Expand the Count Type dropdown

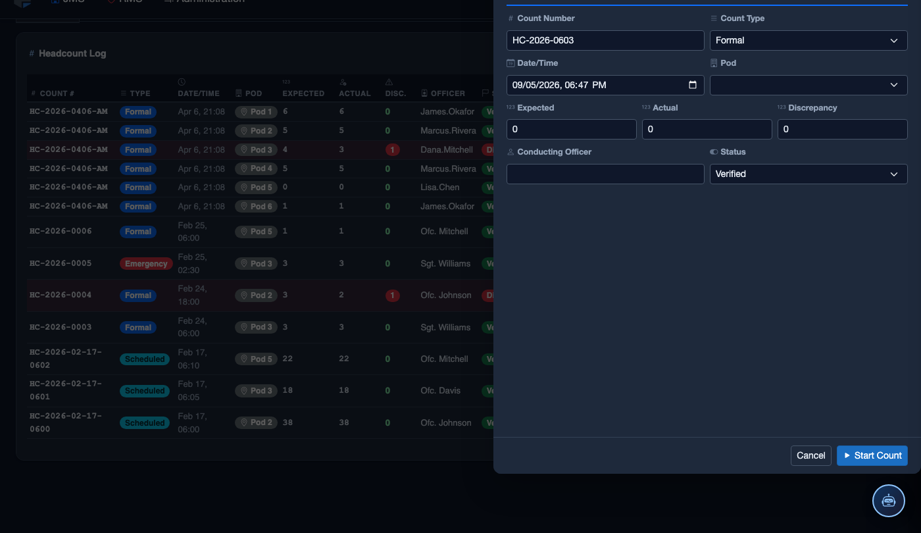coord(809,40)
